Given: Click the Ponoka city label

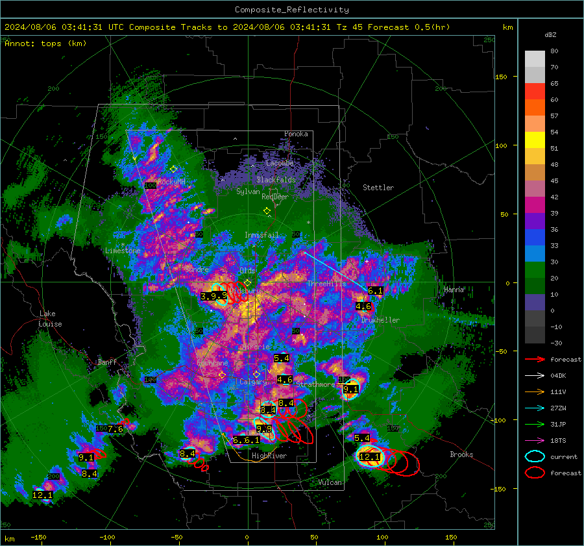Looking at the screenshot, I should click(296, 134).
